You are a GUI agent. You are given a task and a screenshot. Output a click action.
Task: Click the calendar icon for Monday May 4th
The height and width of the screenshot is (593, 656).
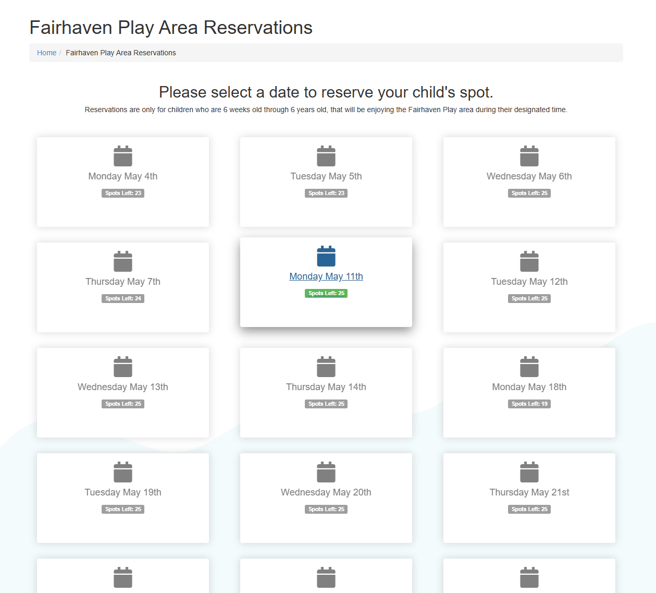[123, 156]
